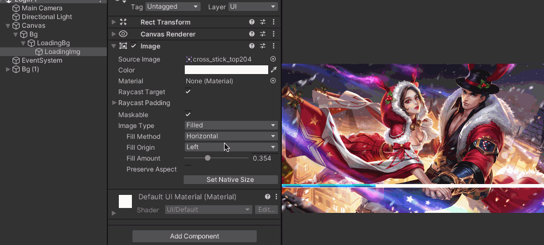Click the loading progress bar in preview

(x=413, y=186)
